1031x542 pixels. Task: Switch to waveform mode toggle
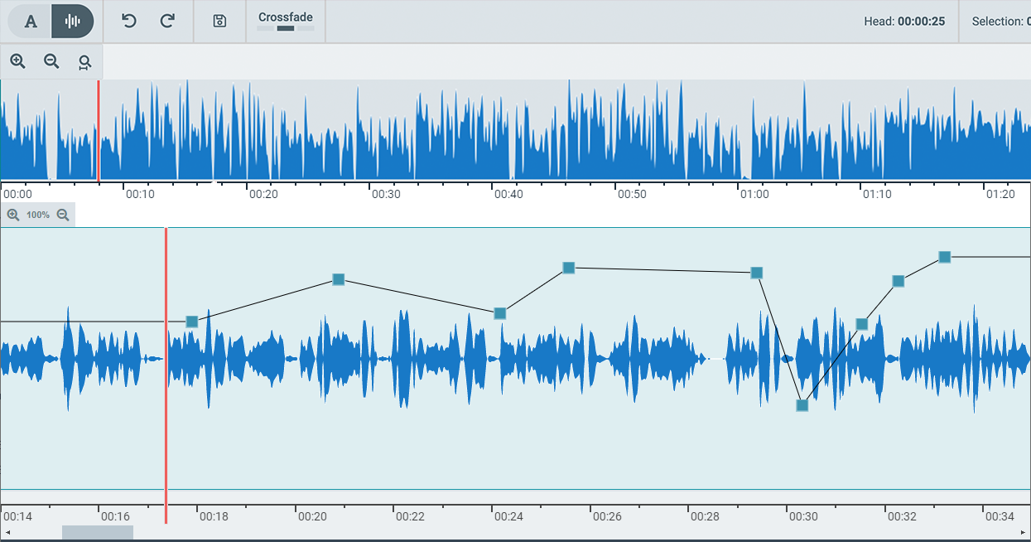coord(73,22)
